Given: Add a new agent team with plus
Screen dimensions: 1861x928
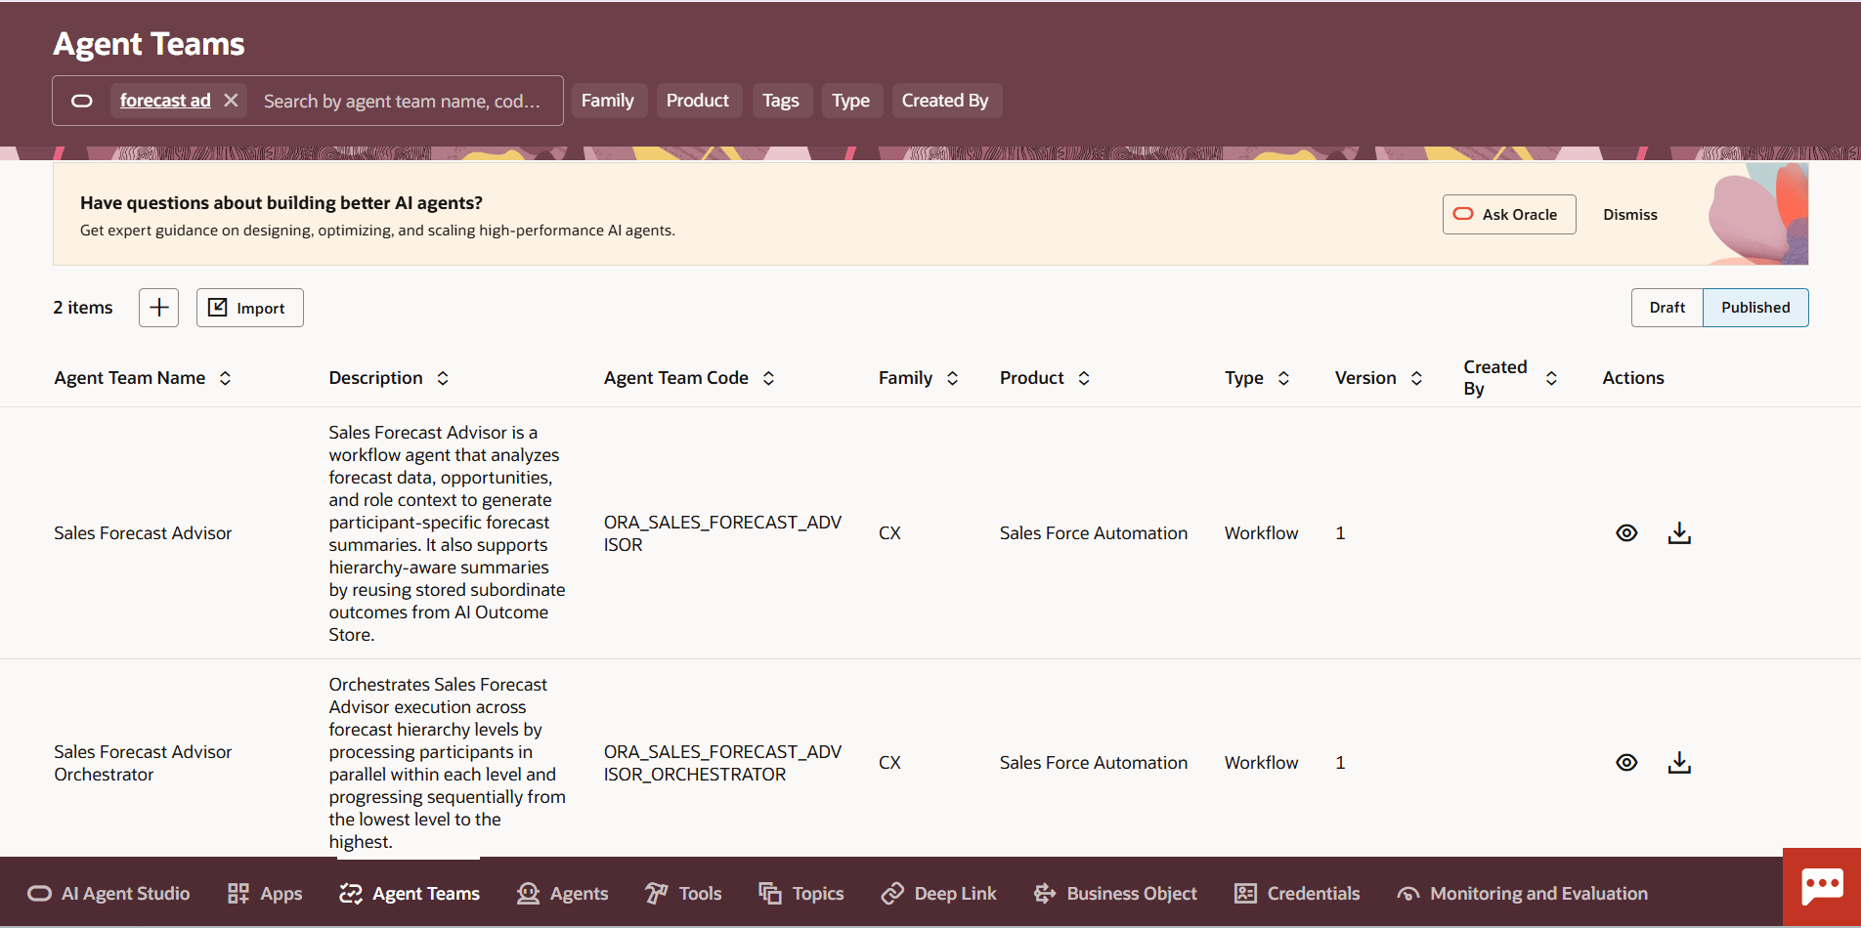Looking at the screenshot, I should point(158,308).
